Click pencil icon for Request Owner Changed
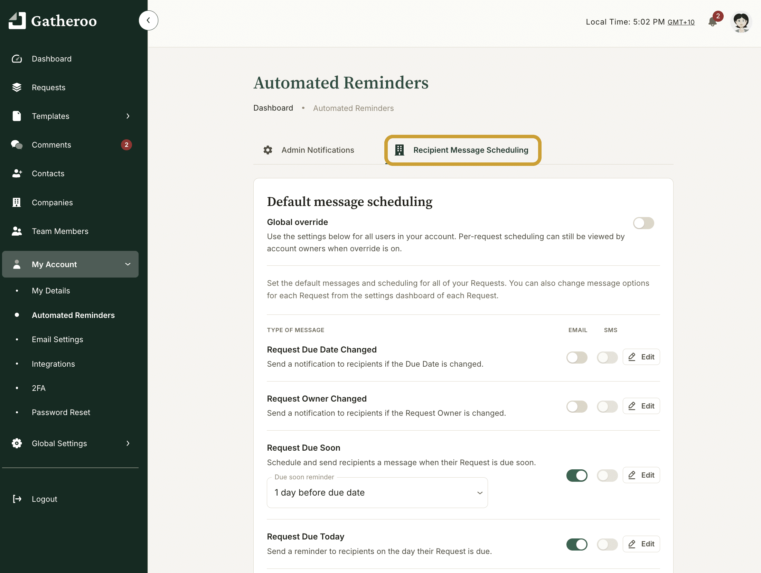The image size is (761, 573). 632,406
